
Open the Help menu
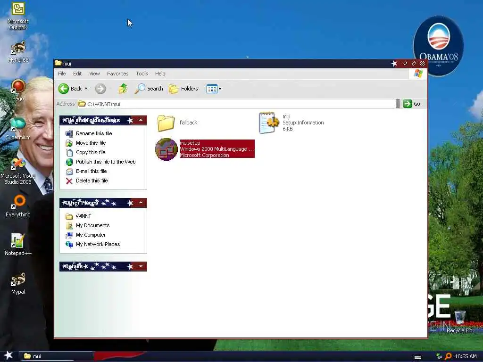pos(160,74)
